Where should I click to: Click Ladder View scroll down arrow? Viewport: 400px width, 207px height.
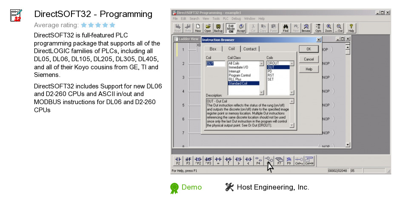[x=348, y=145]
